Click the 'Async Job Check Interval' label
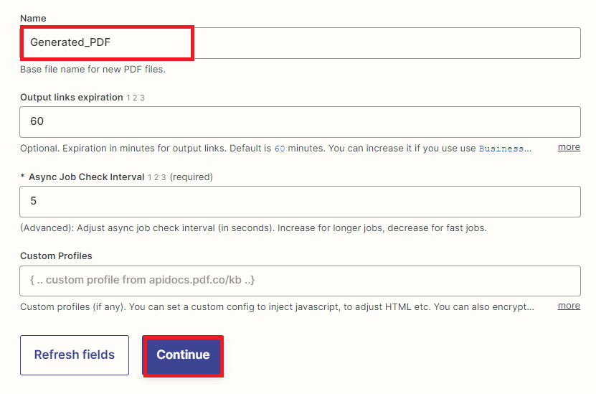The height and width of the screenshot is (394, 596). click(86, 177)
